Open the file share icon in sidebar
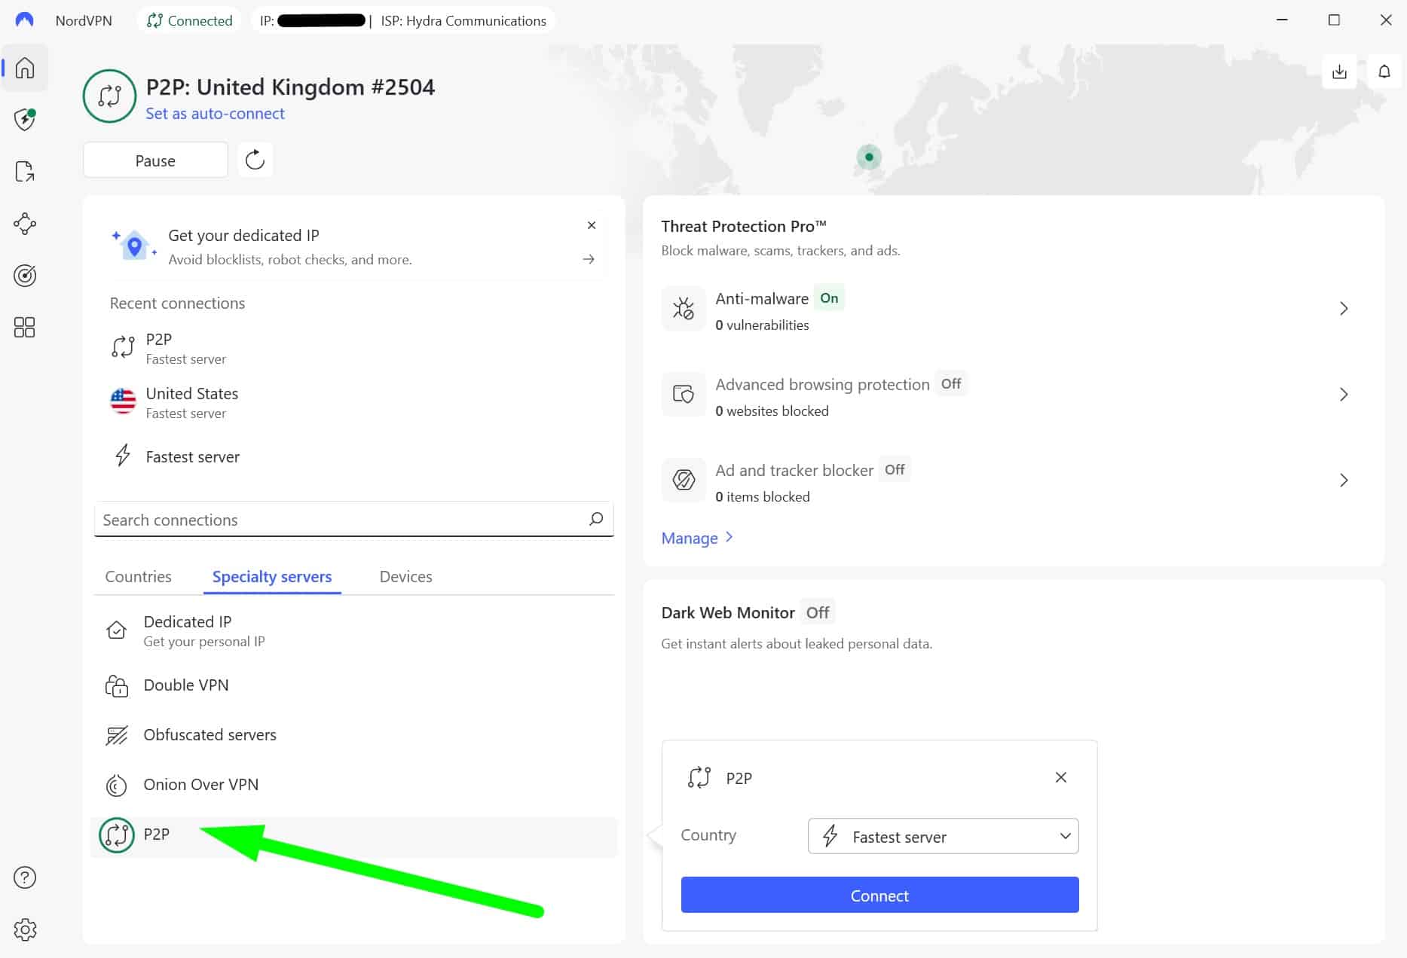The image size is (1407, 958). [25, 172]
